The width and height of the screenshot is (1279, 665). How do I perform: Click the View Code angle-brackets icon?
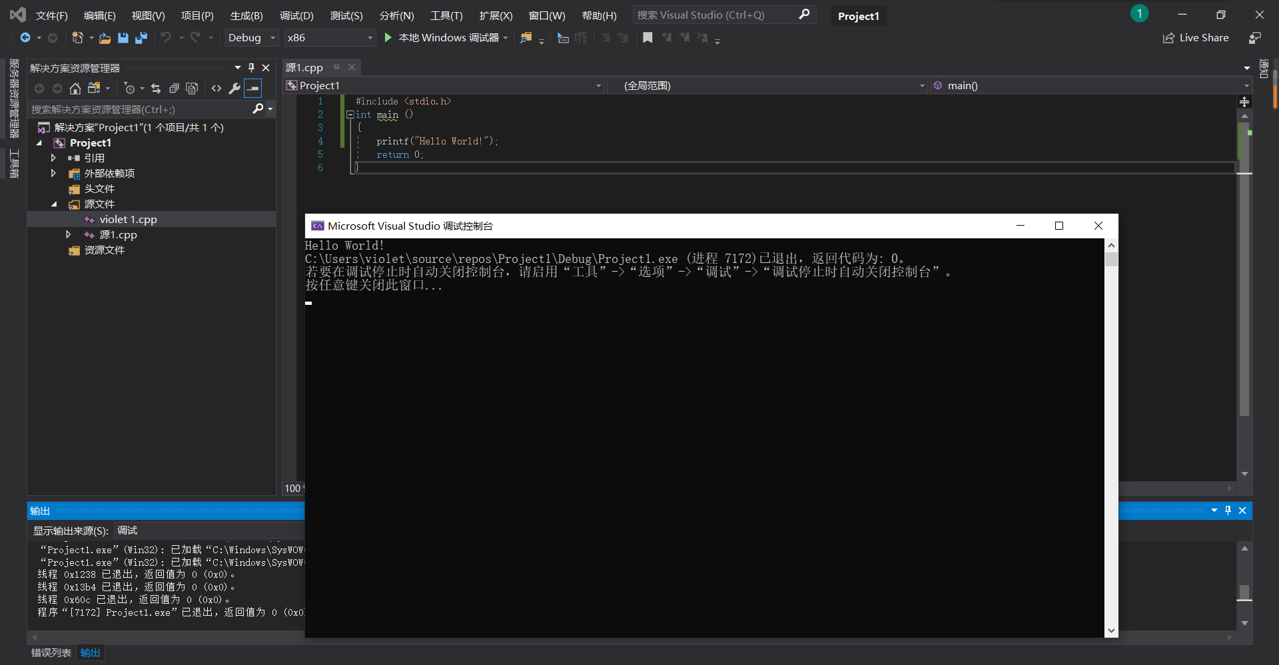coord(216,89)
